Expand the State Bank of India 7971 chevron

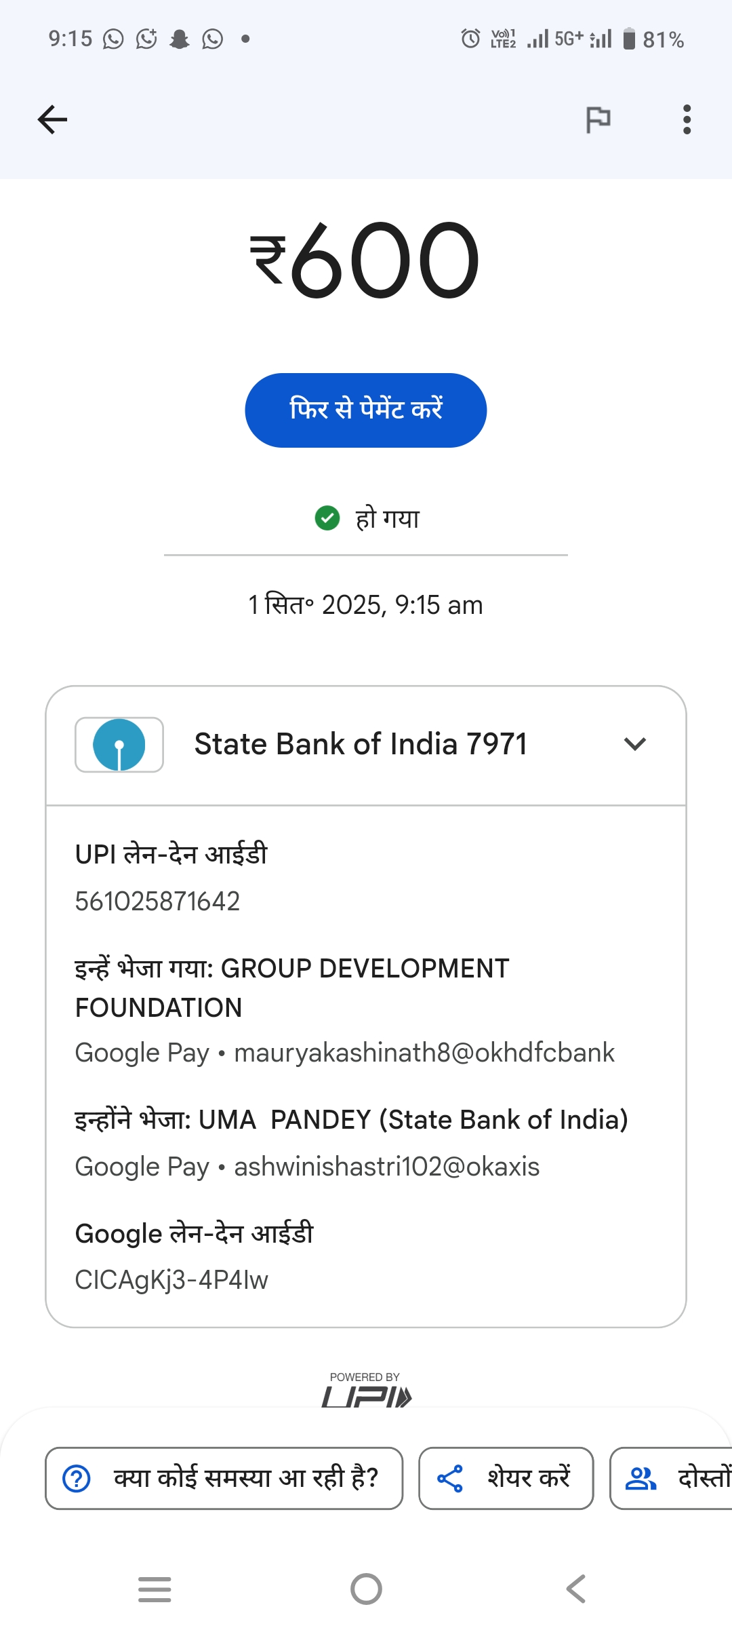click(x=634, y=744)
